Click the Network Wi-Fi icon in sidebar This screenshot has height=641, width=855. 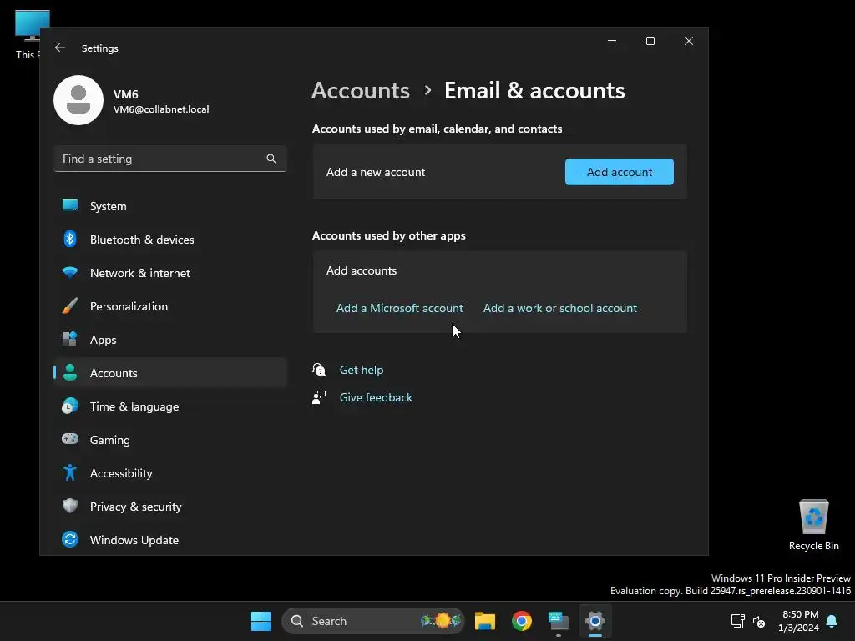coord(70,273)
